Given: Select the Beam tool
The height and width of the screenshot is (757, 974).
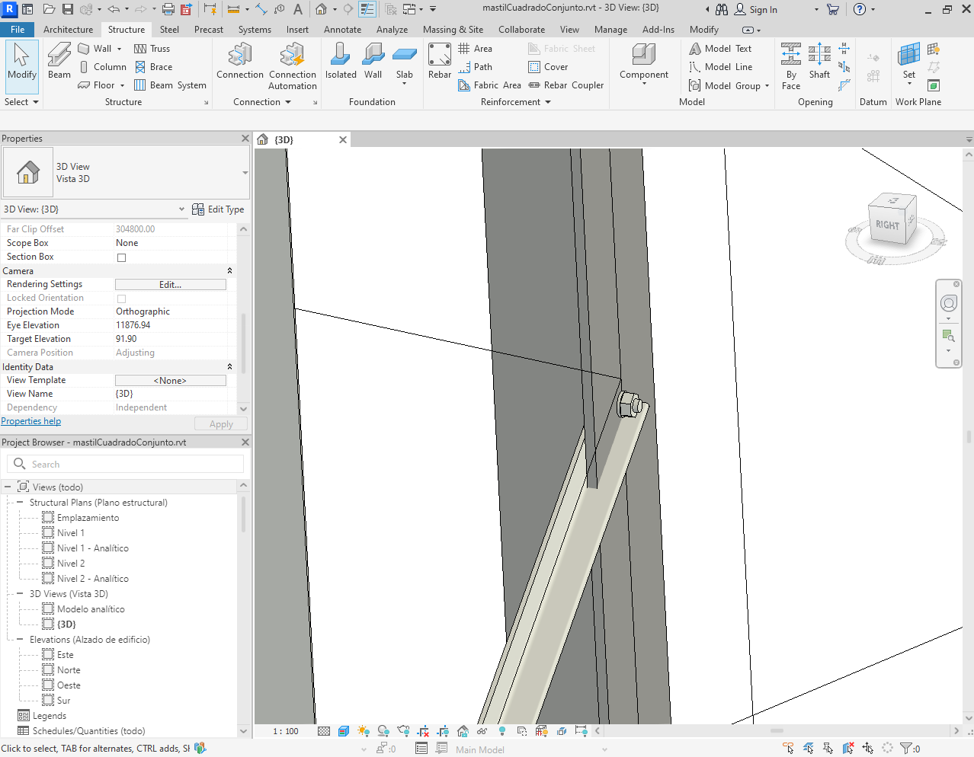Looking at the screenshot, I should point(59,61).
